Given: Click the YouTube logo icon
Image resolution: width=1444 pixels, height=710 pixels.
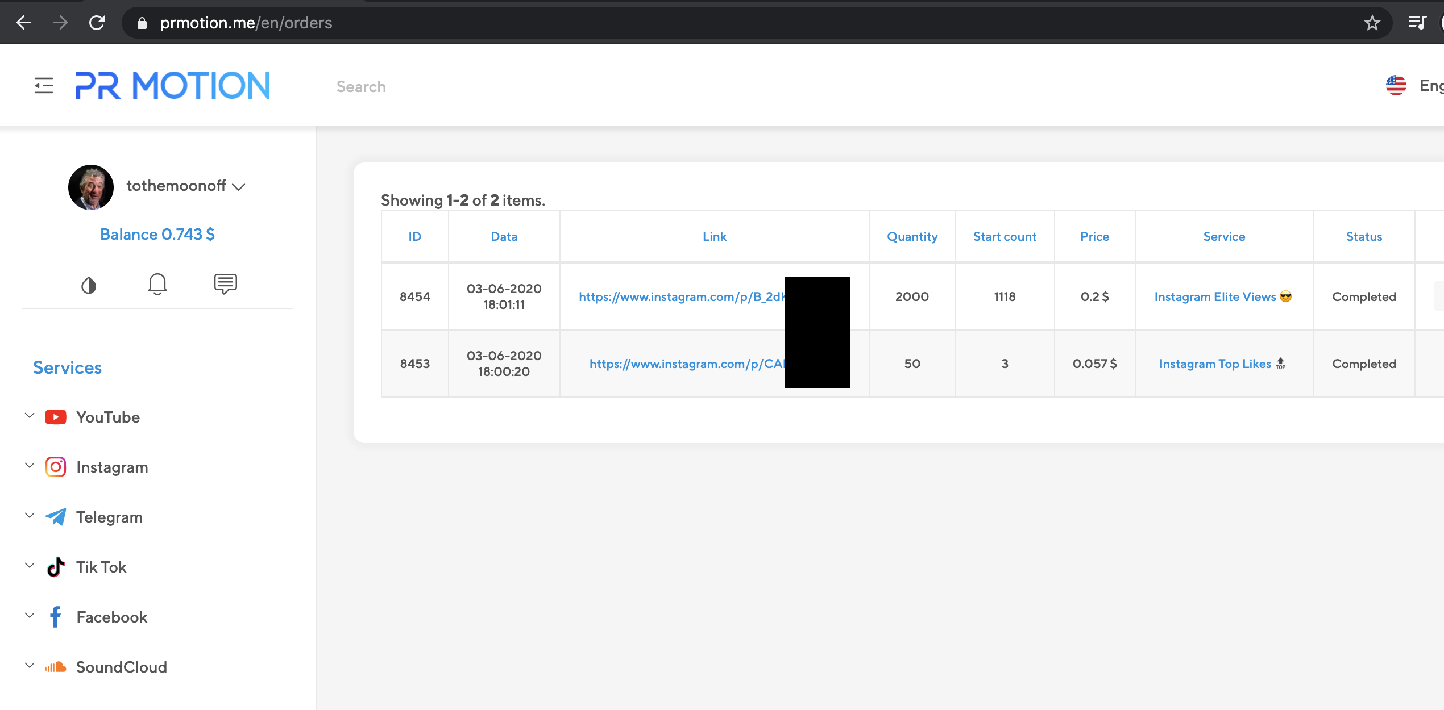Looking at the screenshot, I should tap(56, 417).
